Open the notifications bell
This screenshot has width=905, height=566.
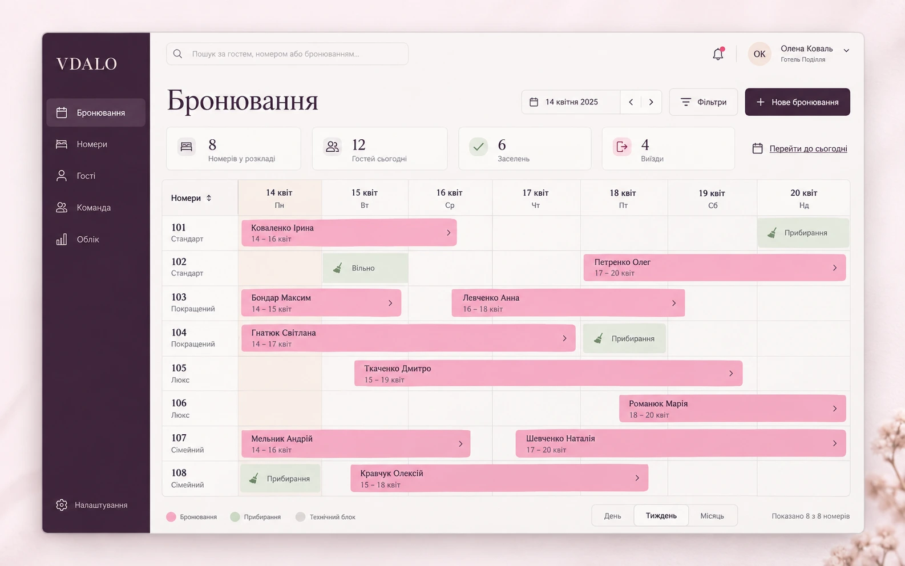[x=718, y=54]
